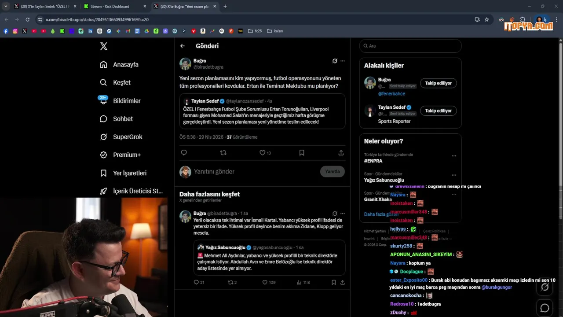This screenshot has height=317, width=563.
Task: View analytics showing 11 B views
Action: [303, 282]
